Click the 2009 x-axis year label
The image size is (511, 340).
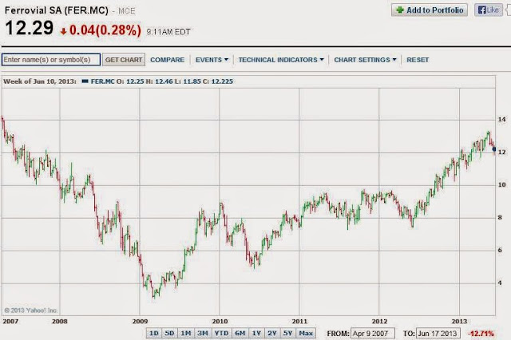(140, 322)
